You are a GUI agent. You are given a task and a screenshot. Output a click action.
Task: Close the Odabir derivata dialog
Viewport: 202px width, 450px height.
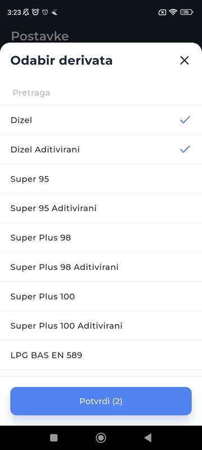[x=185, y=61]
